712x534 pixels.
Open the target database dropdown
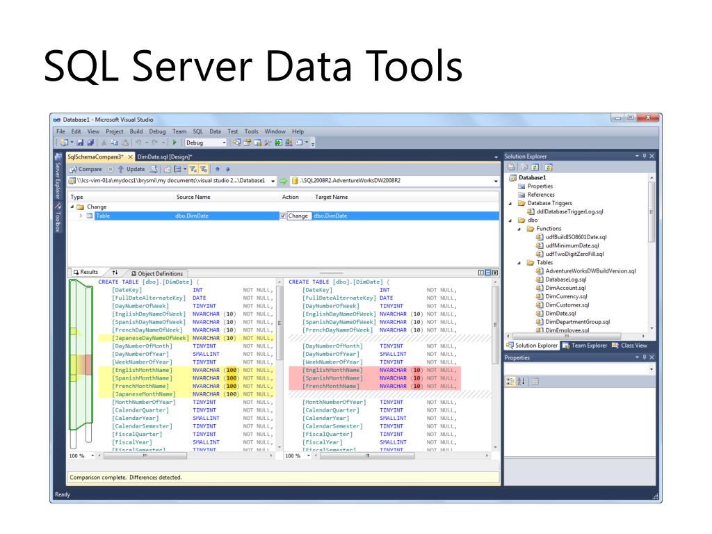pyautogui.click(x=495, y=181)
